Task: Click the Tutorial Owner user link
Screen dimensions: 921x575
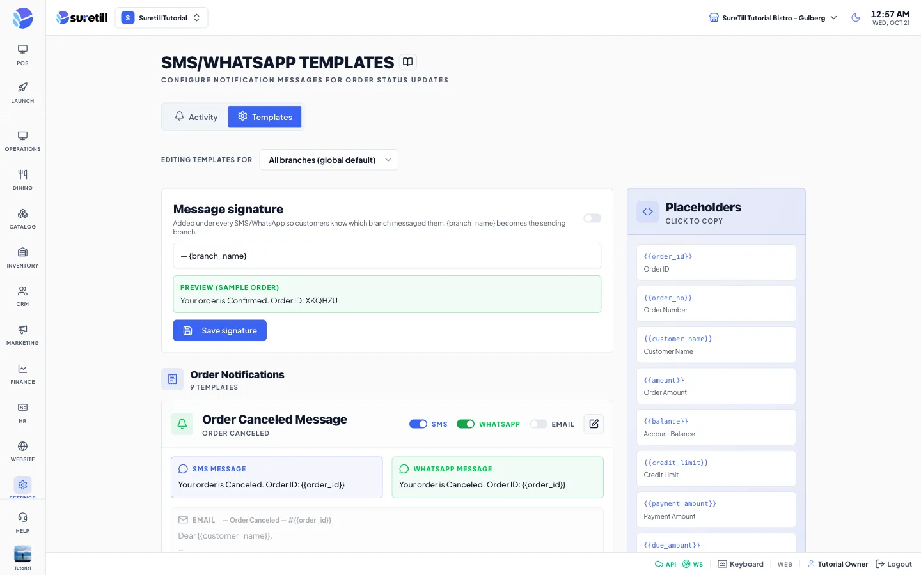Action: click(838, 564)
